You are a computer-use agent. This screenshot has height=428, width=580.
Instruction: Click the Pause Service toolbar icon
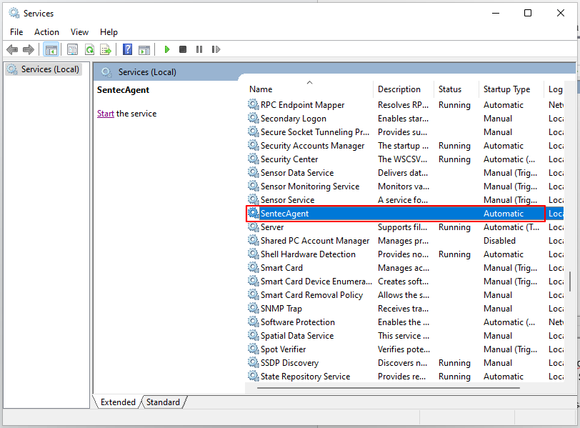click(x=199, y=49)
